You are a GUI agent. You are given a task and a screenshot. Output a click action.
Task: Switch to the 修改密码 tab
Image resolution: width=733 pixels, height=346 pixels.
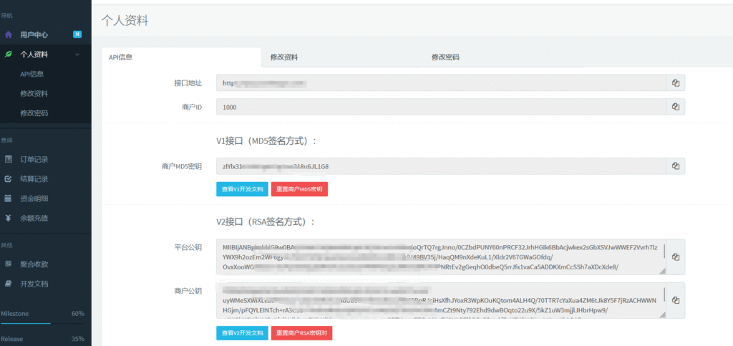coord(445,57)
